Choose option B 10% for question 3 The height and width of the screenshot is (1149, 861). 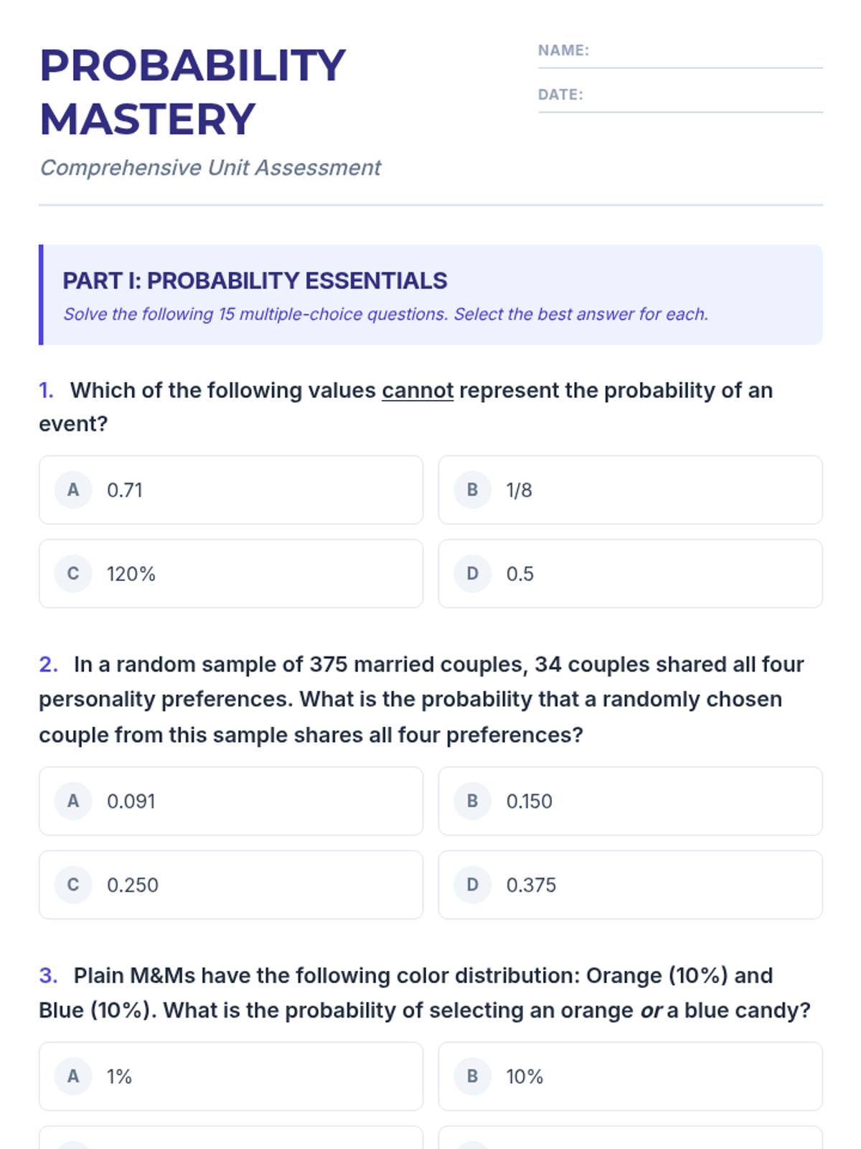point(629,1076)
